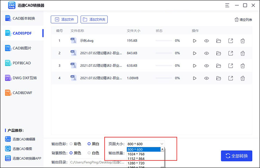
Task: Share the 1.08MB file
Action: 231,78
